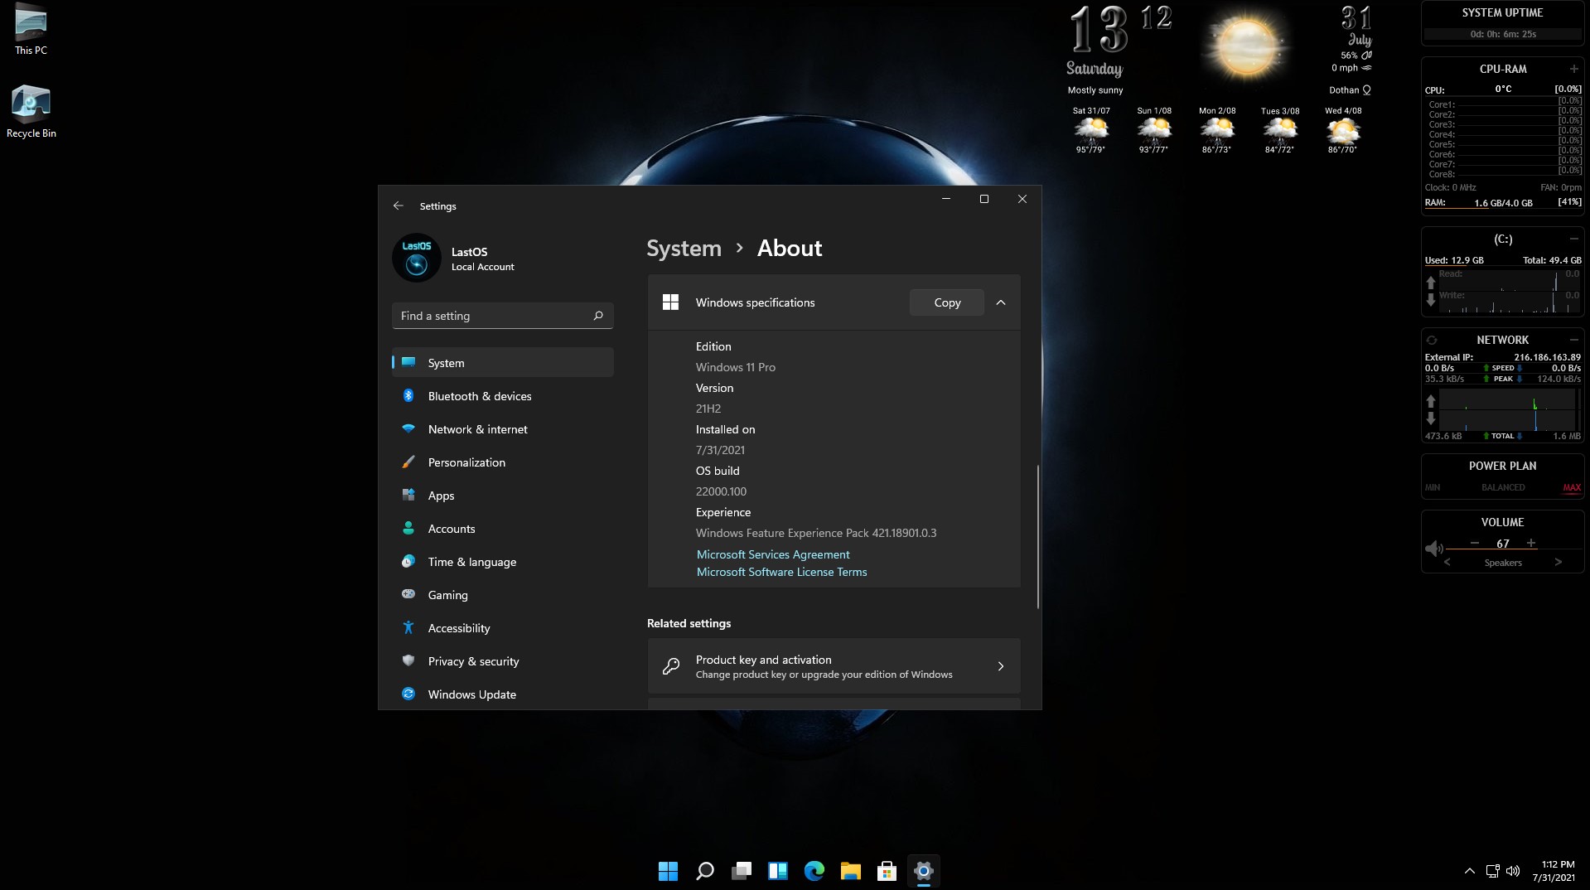Click the Windows logo in specifications header
Image resolution: width=1590 pixels, height=890 pixels.
point(671,302)
